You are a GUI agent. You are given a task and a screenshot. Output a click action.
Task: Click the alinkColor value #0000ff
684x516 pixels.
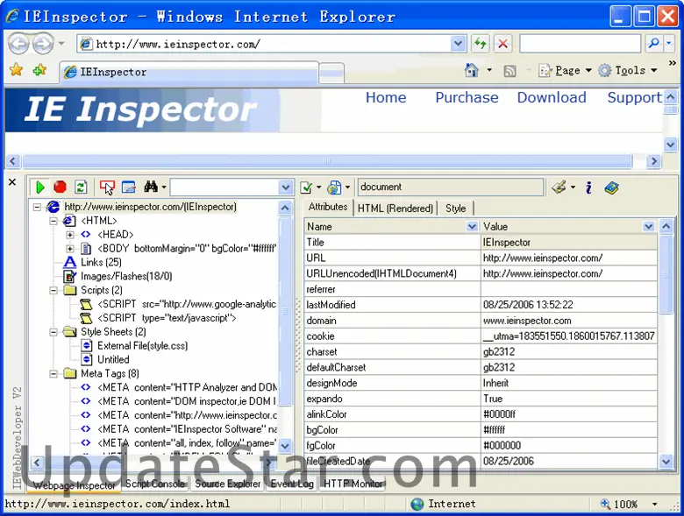(x=499, y=414)
